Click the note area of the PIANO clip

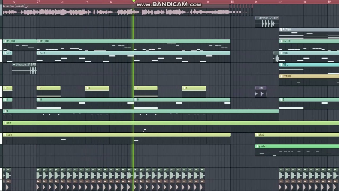(x=309, y=35)
